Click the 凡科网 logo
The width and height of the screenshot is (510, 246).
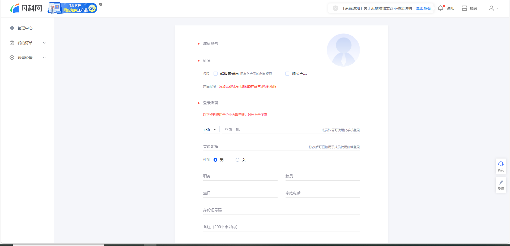click(26, 8)
